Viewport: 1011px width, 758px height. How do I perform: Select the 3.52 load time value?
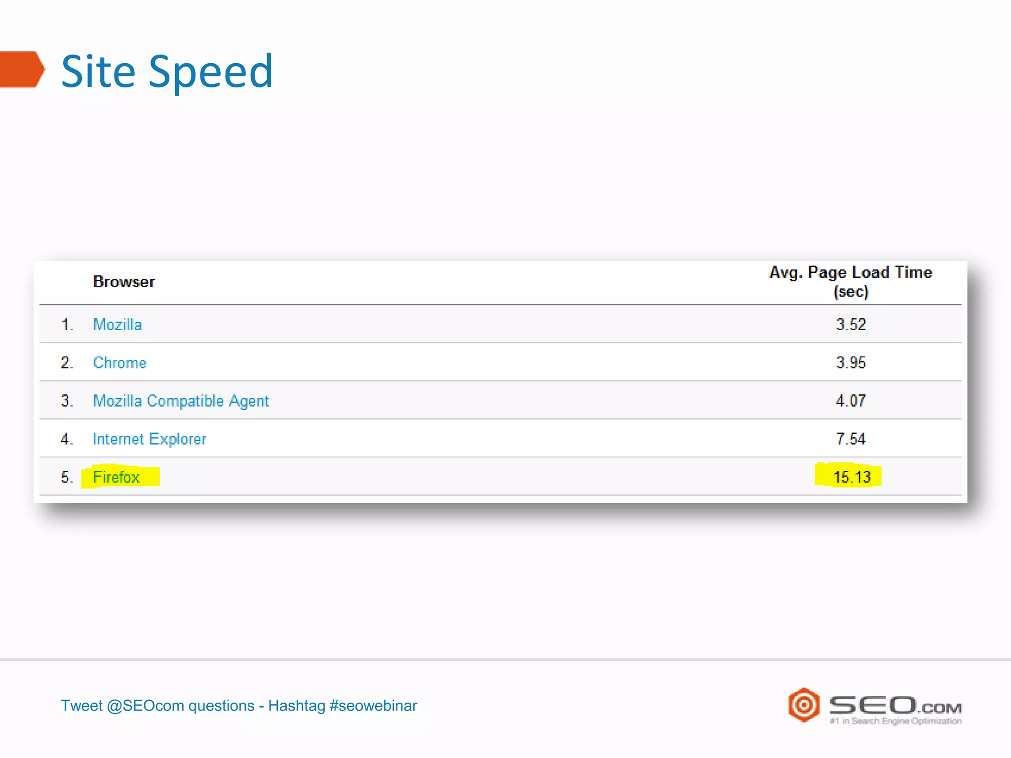(851, 324)
